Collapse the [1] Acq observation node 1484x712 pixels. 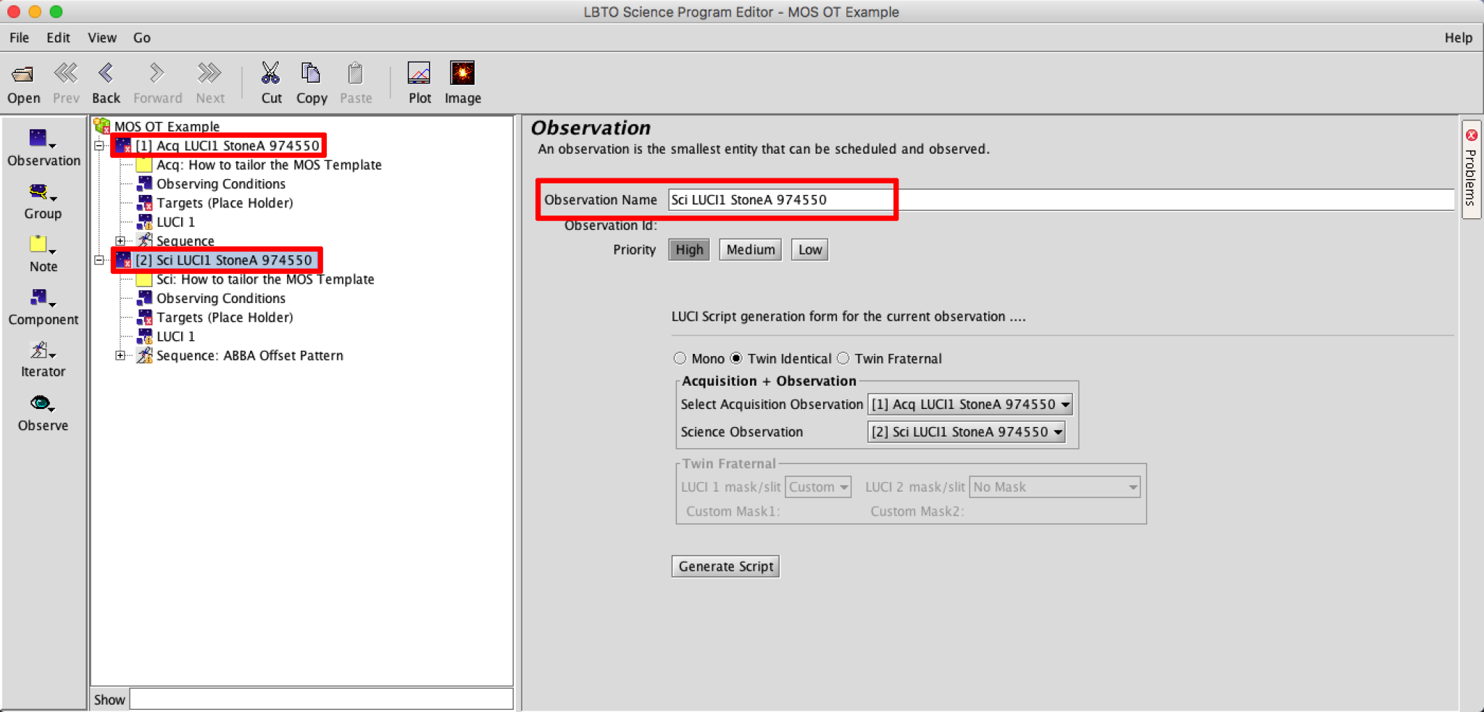pos(99,146)
